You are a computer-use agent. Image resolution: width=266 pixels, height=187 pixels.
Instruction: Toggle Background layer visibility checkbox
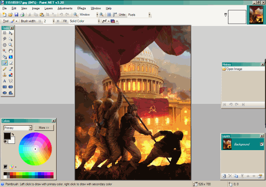262,144
